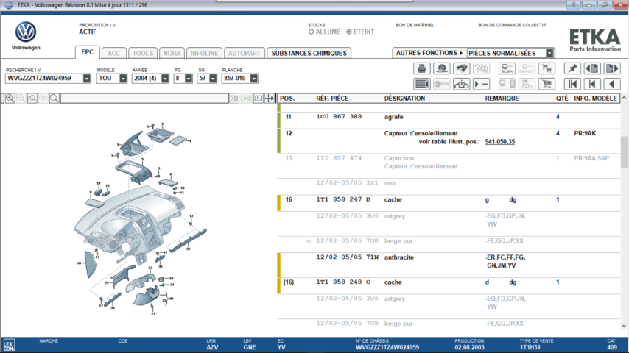Click chassis number WVGZZZ1TZ4W024959 in status bar

pos(387,347)
